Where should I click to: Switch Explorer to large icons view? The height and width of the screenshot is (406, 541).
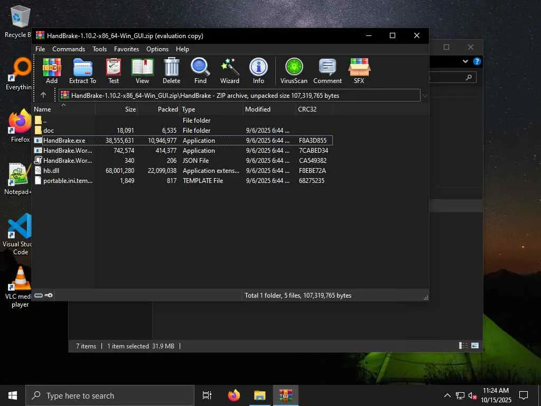point(475,346)
